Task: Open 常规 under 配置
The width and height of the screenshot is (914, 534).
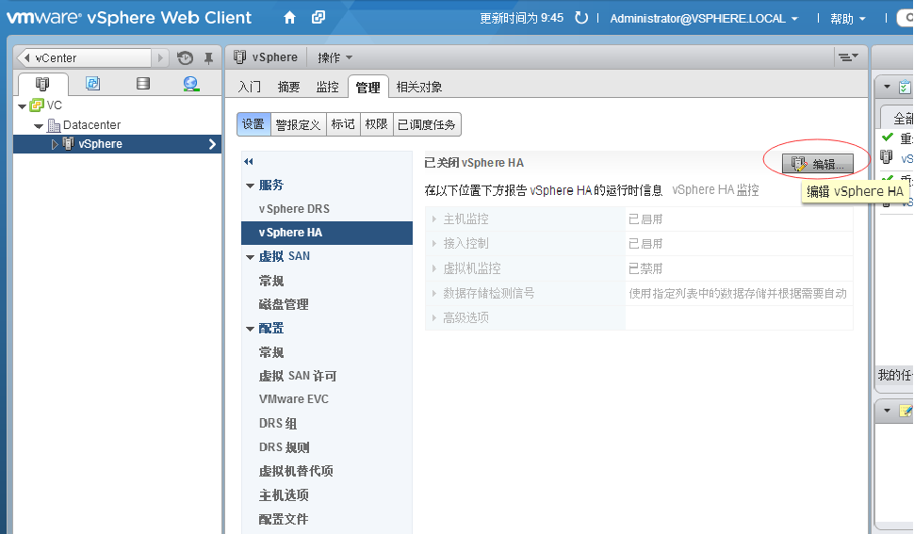Action: 271,352
